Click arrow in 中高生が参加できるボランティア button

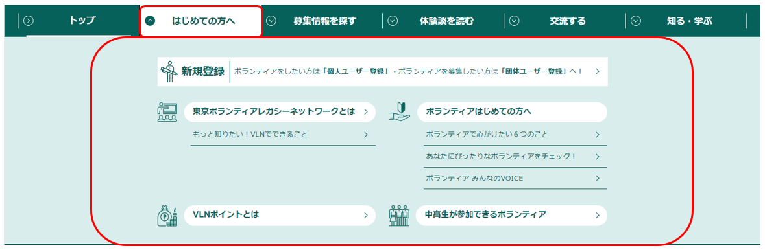click(597, 216)
